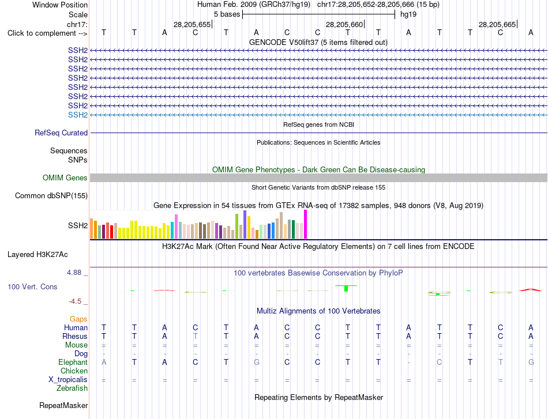Click the Zebrafish species label

tap(72, 388)
